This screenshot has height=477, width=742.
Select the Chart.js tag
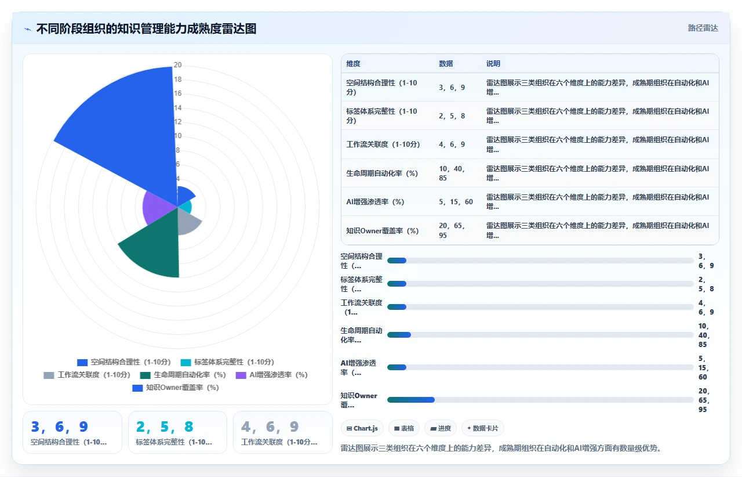click(362, 428)
